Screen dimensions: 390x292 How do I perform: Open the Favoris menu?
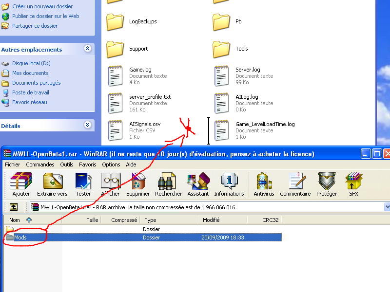[x=88, y=164]
